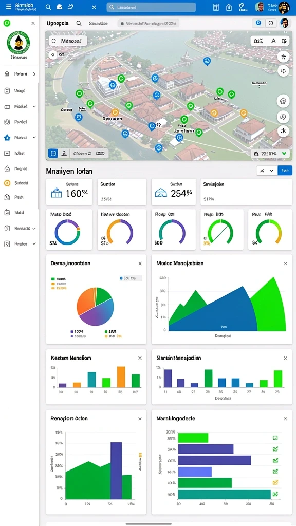Expand the Pisbéd sidebar item chevron
Viewport: 296px width, 526px height.
click(34, 107)
